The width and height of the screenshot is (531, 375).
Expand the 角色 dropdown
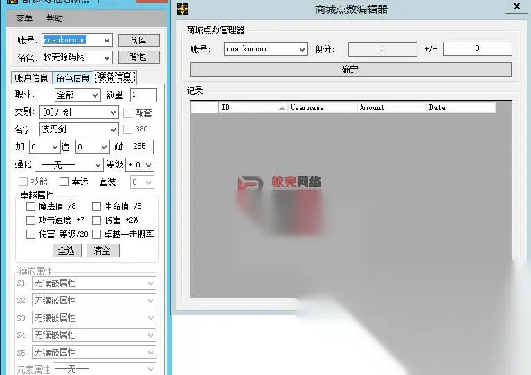click(107, 57)
